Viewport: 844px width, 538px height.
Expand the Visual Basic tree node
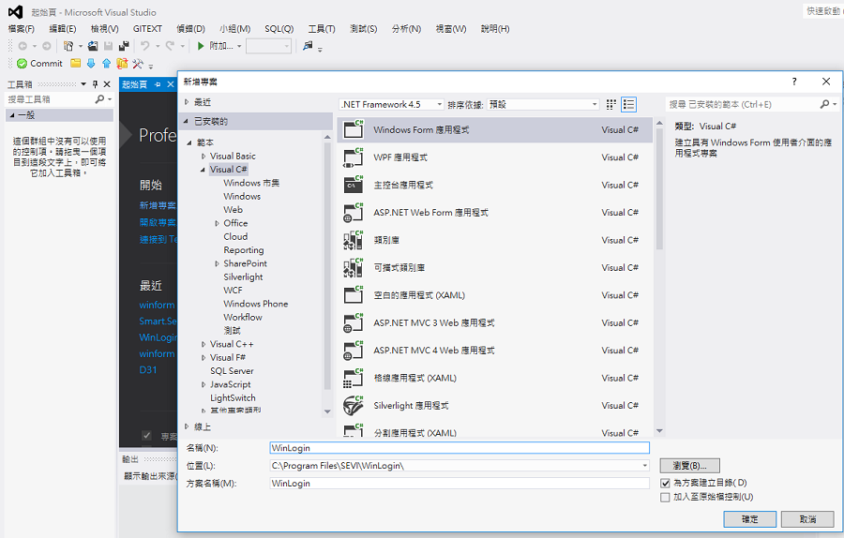coord(203,156)
